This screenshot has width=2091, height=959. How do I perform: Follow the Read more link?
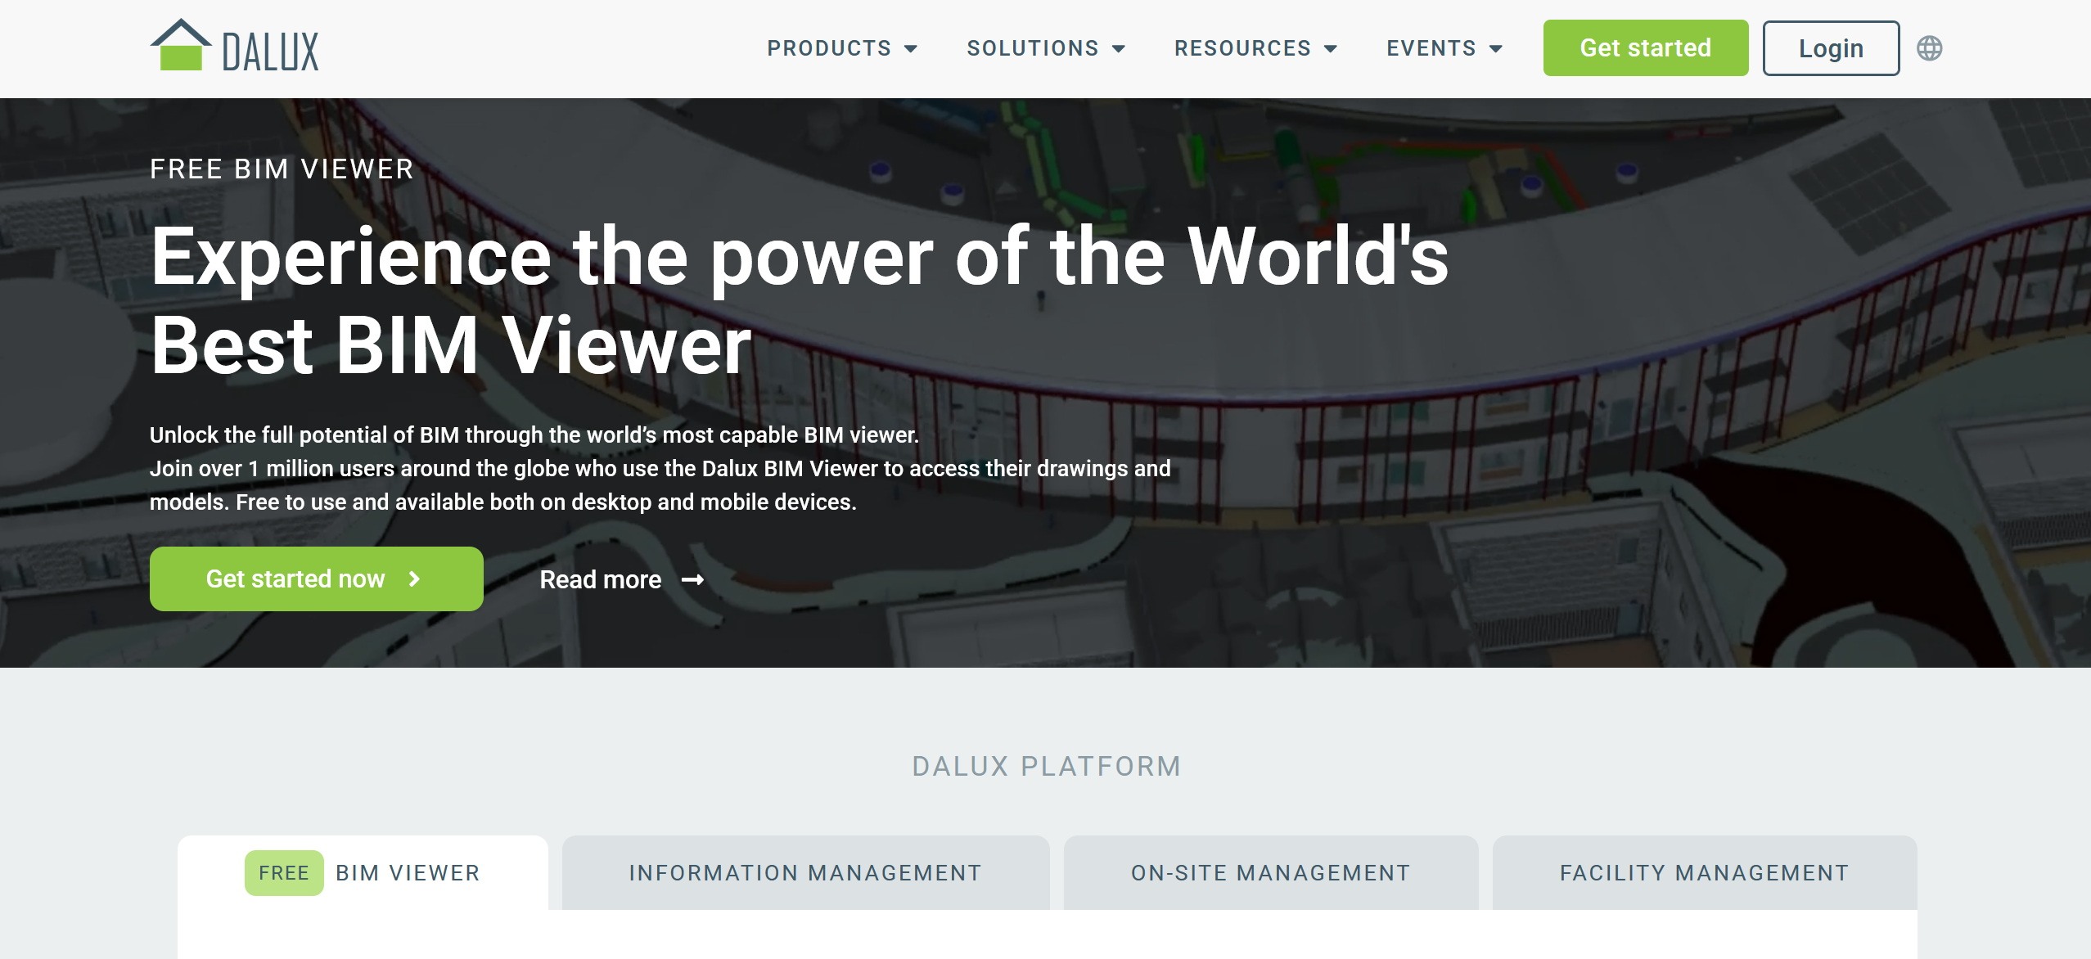tap(600, 580)
